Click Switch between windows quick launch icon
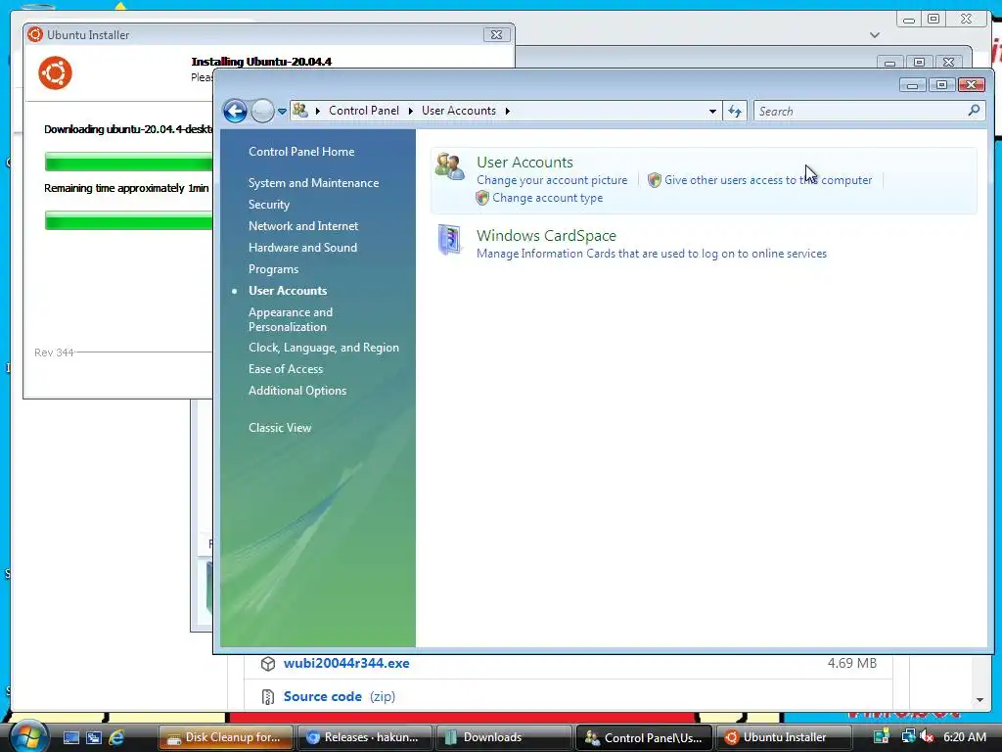The width and height of the screenshot is (1002, 752). (94, 737)
